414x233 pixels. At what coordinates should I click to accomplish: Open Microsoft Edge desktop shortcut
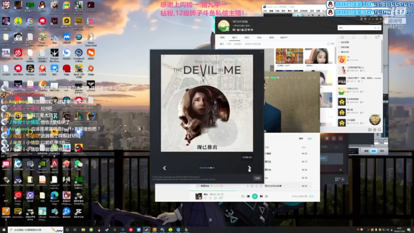54,198
